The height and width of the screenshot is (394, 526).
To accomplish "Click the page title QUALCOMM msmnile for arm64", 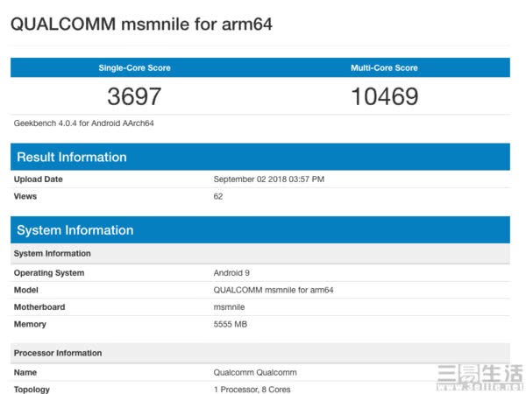I will click(141, 24).
